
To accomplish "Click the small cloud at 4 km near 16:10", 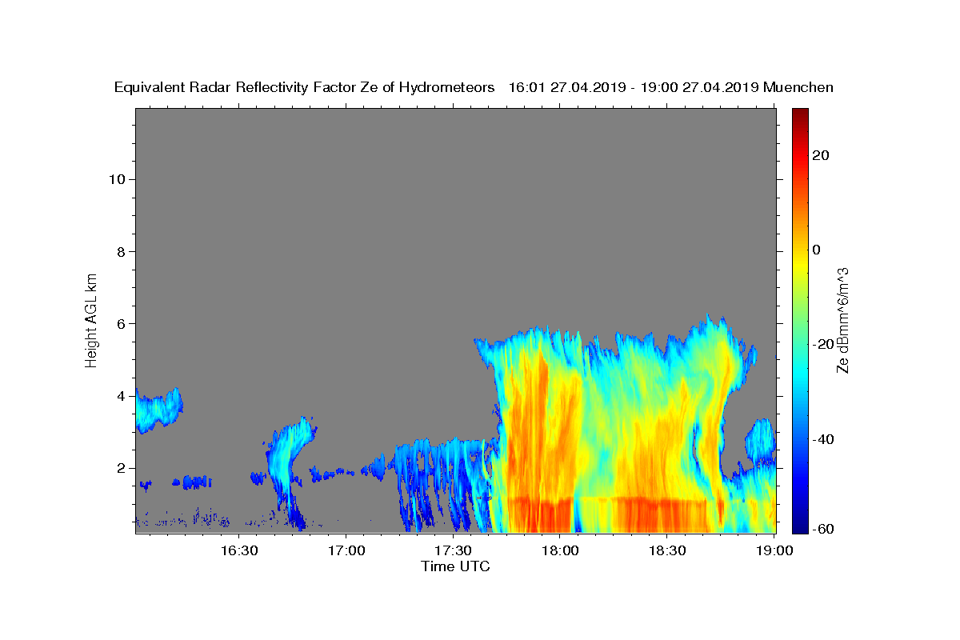I will coord(158,410).
